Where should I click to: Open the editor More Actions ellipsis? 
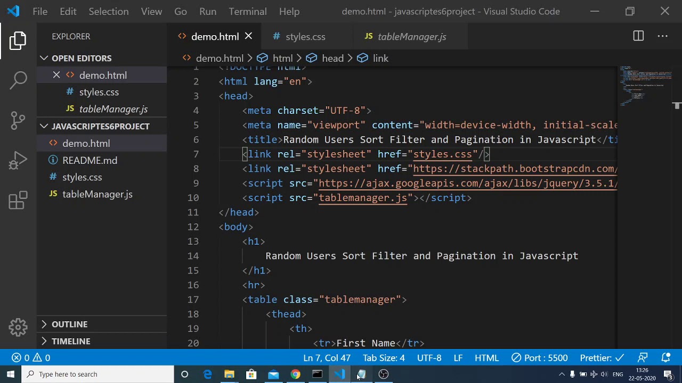click(662, 36)
